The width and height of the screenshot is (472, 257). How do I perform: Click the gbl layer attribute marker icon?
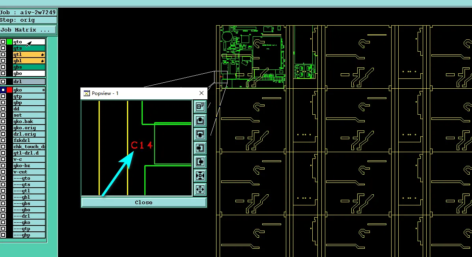point(43,61)
